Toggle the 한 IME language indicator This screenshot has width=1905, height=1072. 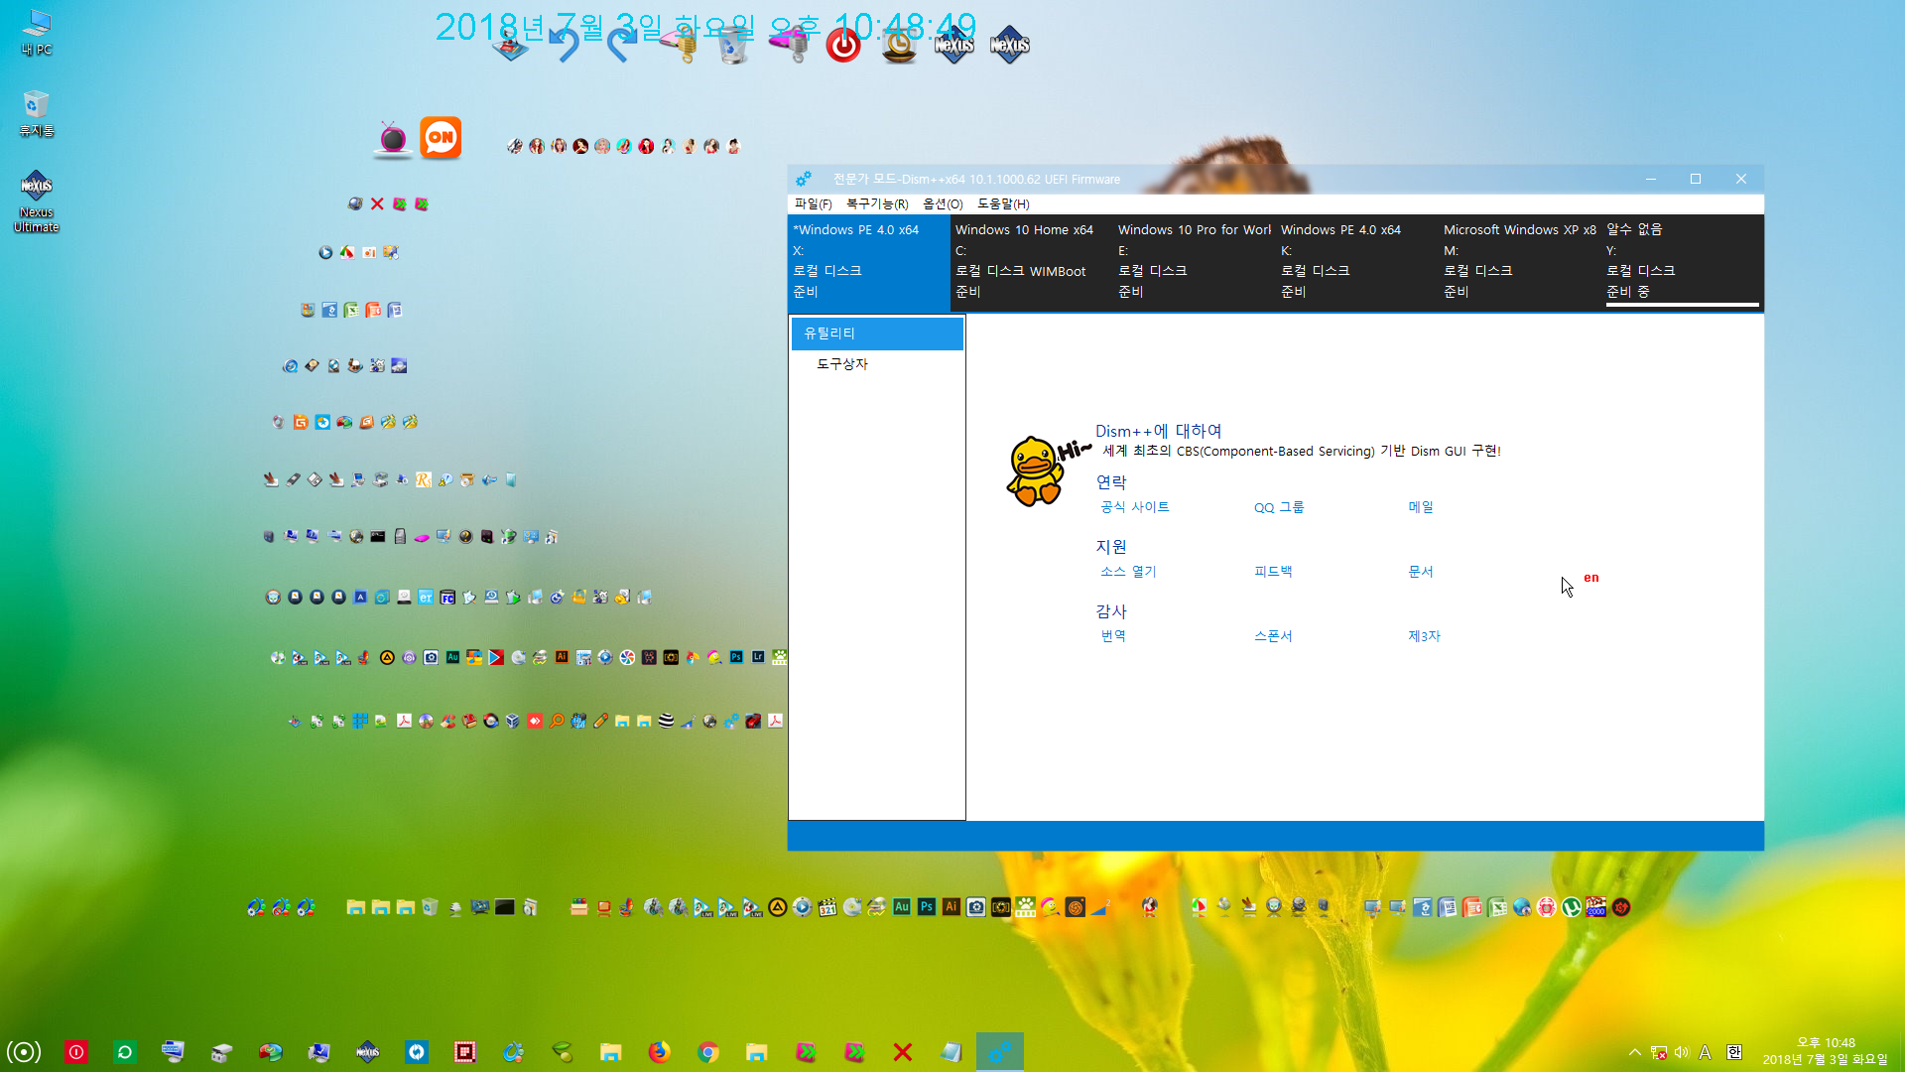pos(1733,1052)
